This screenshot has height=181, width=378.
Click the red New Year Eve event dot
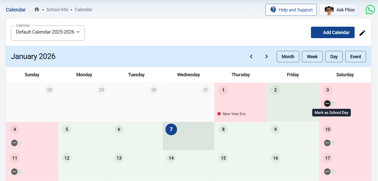tap(219, 114)
